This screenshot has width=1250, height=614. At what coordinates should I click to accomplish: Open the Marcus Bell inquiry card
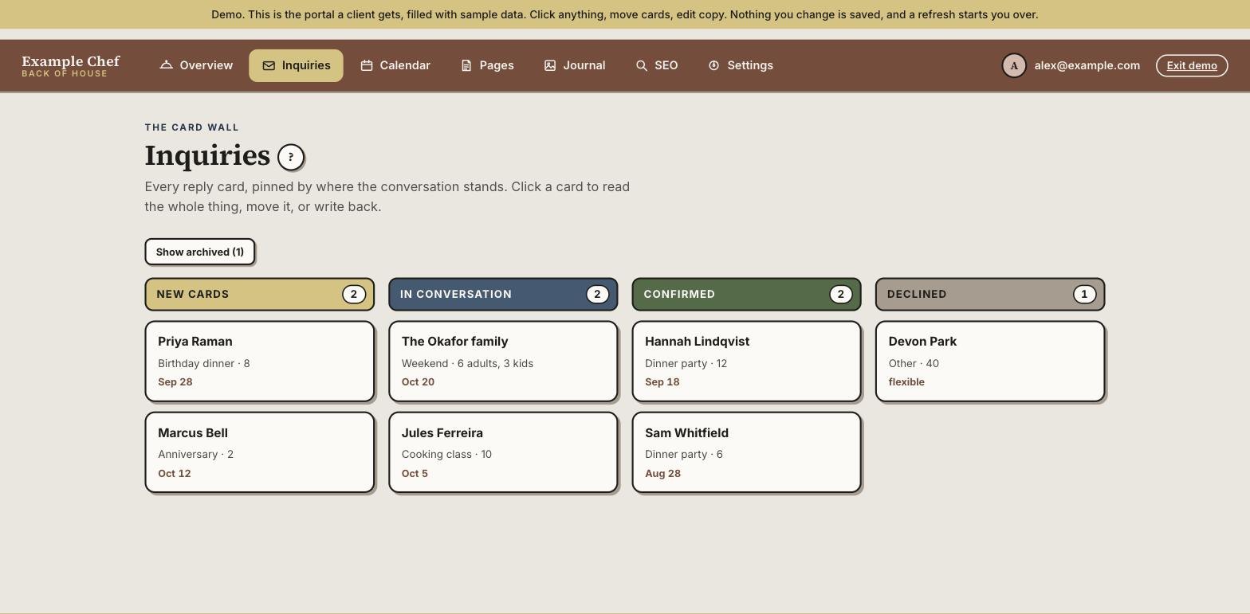coord(259,452)
